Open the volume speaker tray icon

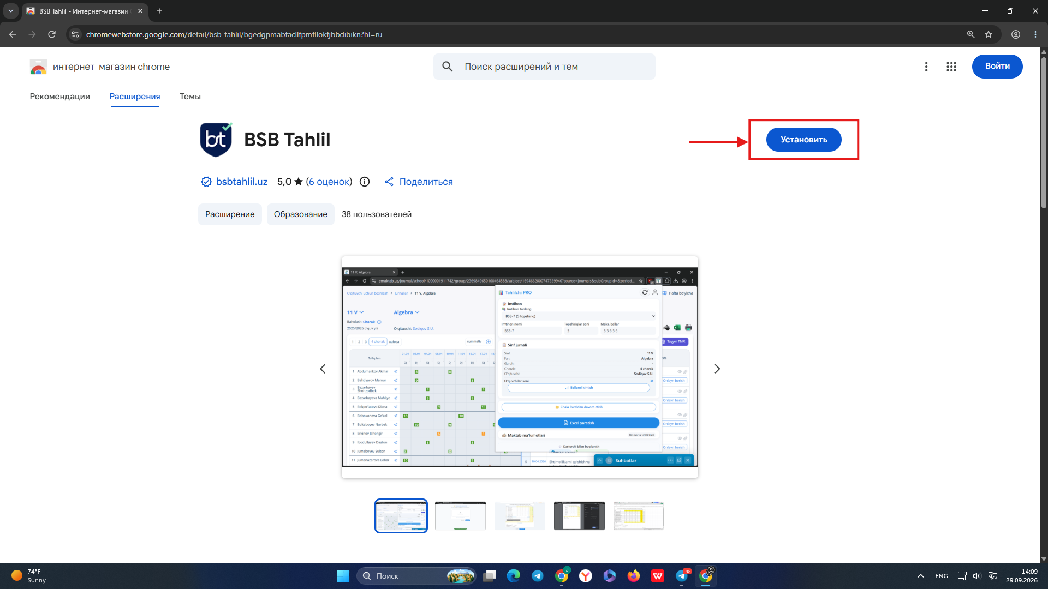tap(977, 576)
